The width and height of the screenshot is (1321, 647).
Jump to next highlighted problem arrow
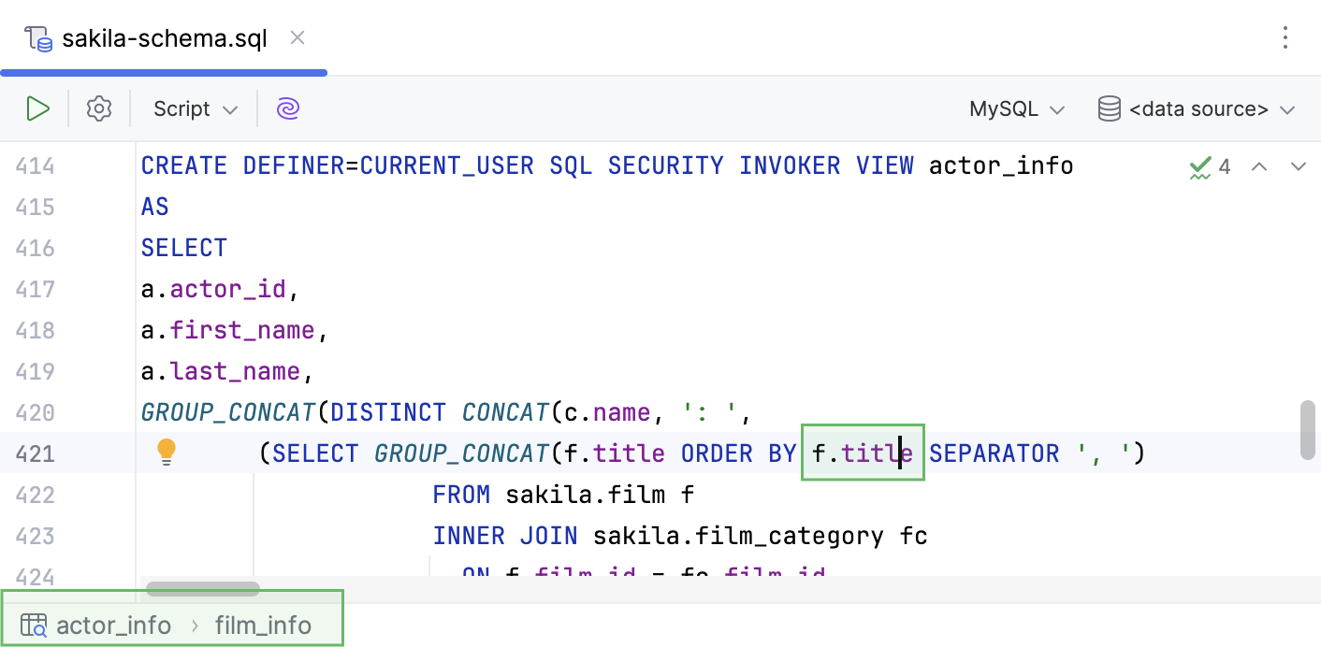[1298, 167]
